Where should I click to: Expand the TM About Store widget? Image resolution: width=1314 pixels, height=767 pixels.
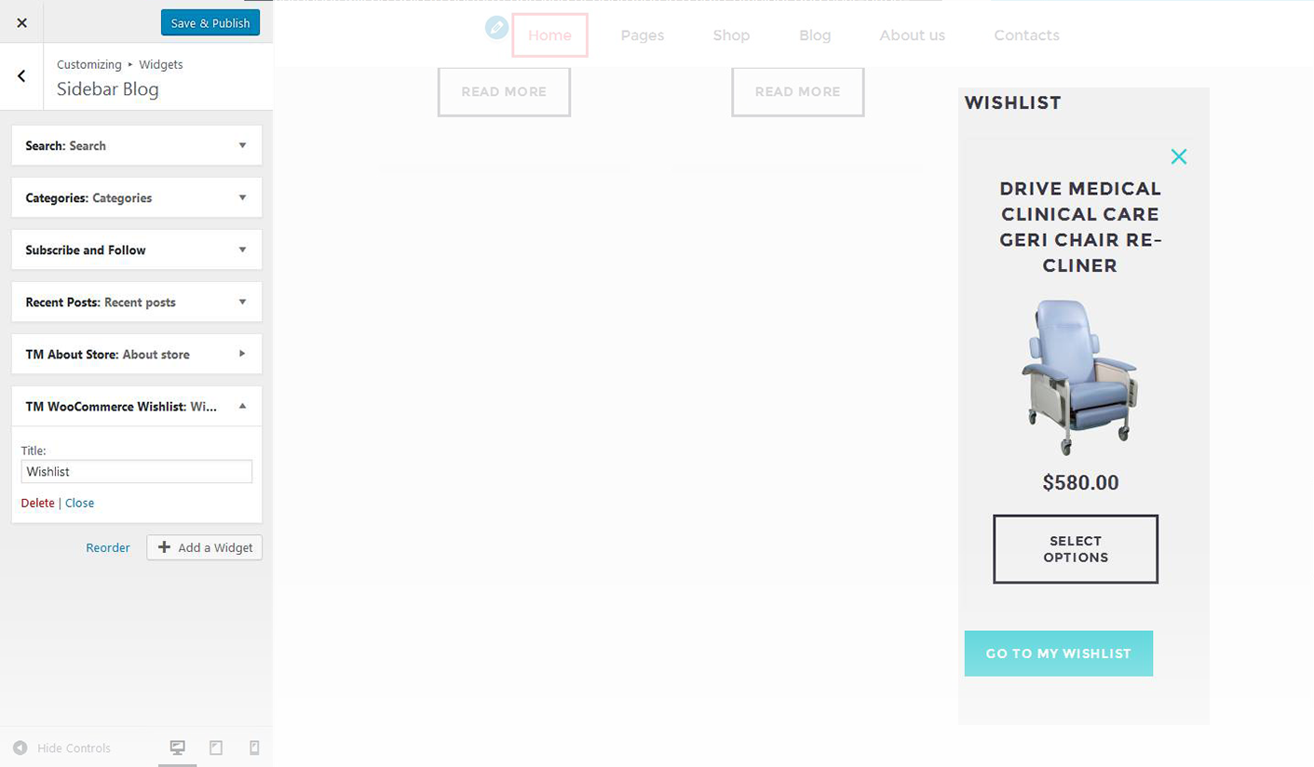coord(136,355)
